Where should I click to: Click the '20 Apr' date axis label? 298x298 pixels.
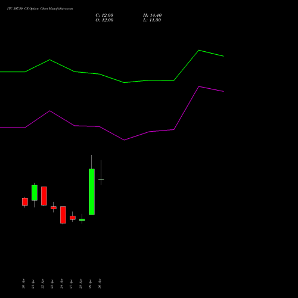click(x=23, y=284)
